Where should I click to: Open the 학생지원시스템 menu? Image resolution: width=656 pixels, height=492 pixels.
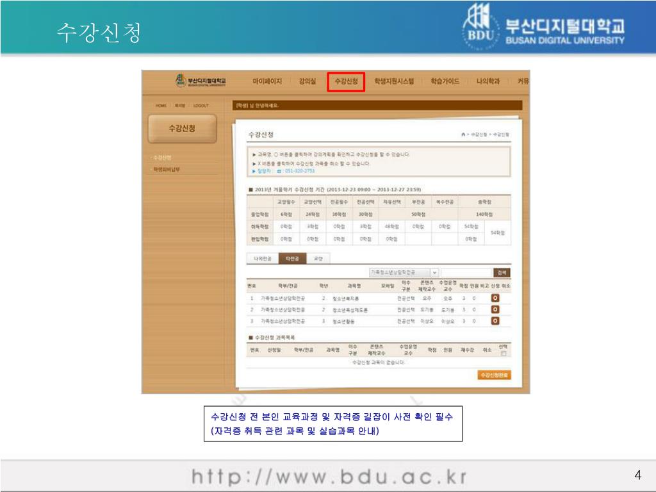[x=394, y=81]
